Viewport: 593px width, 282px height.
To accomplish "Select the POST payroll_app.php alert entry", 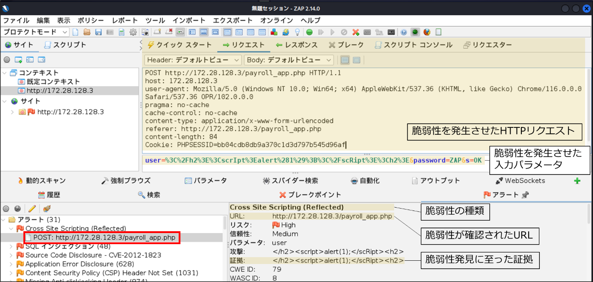I will pos(102,237).
